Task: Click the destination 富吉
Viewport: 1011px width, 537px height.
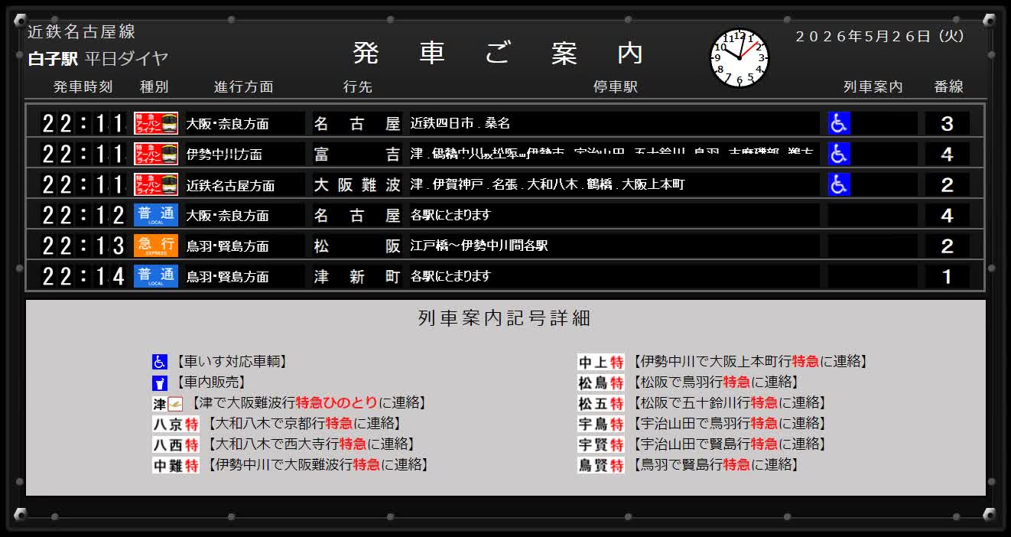Action: pyautogui.click(x=357, y=155)
